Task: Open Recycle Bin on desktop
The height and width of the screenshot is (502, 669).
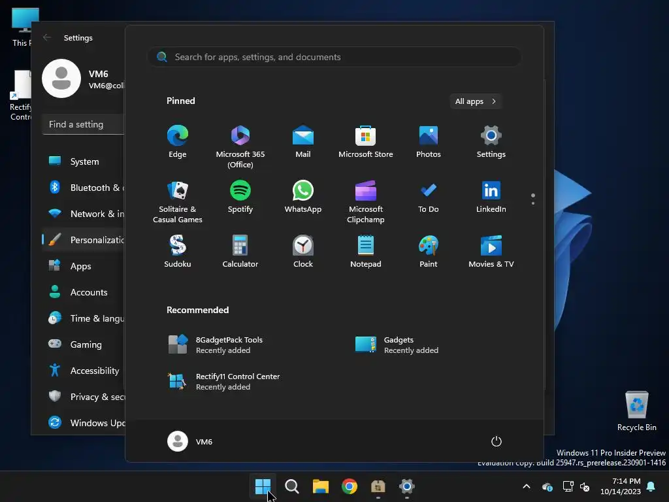Action: coord(636,411)
